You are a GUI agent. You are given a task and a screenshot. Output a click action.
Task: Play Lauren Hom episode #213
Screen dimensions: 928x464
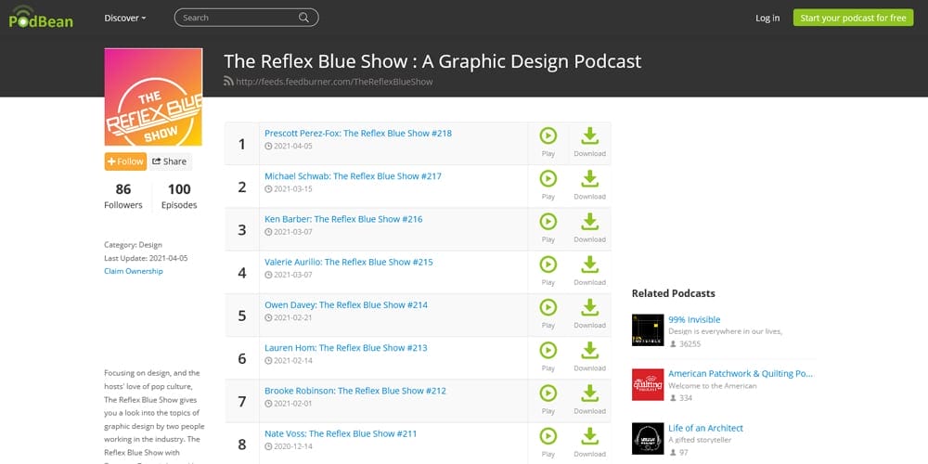tap(548, 356)
